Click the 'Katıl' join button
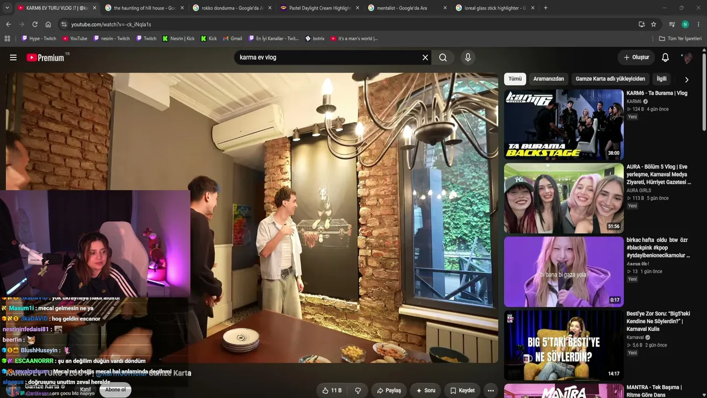 [86, 390]
